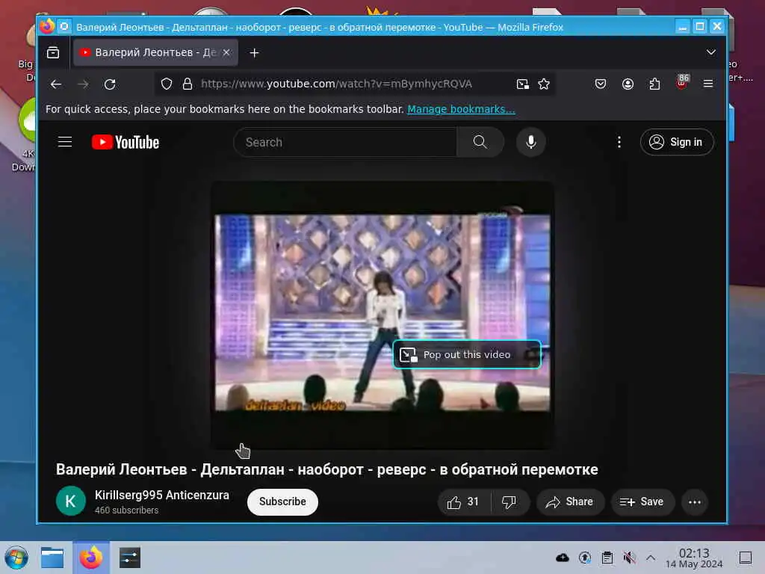
Task: Bookmark this page with star icon
Action: point(544,84)
